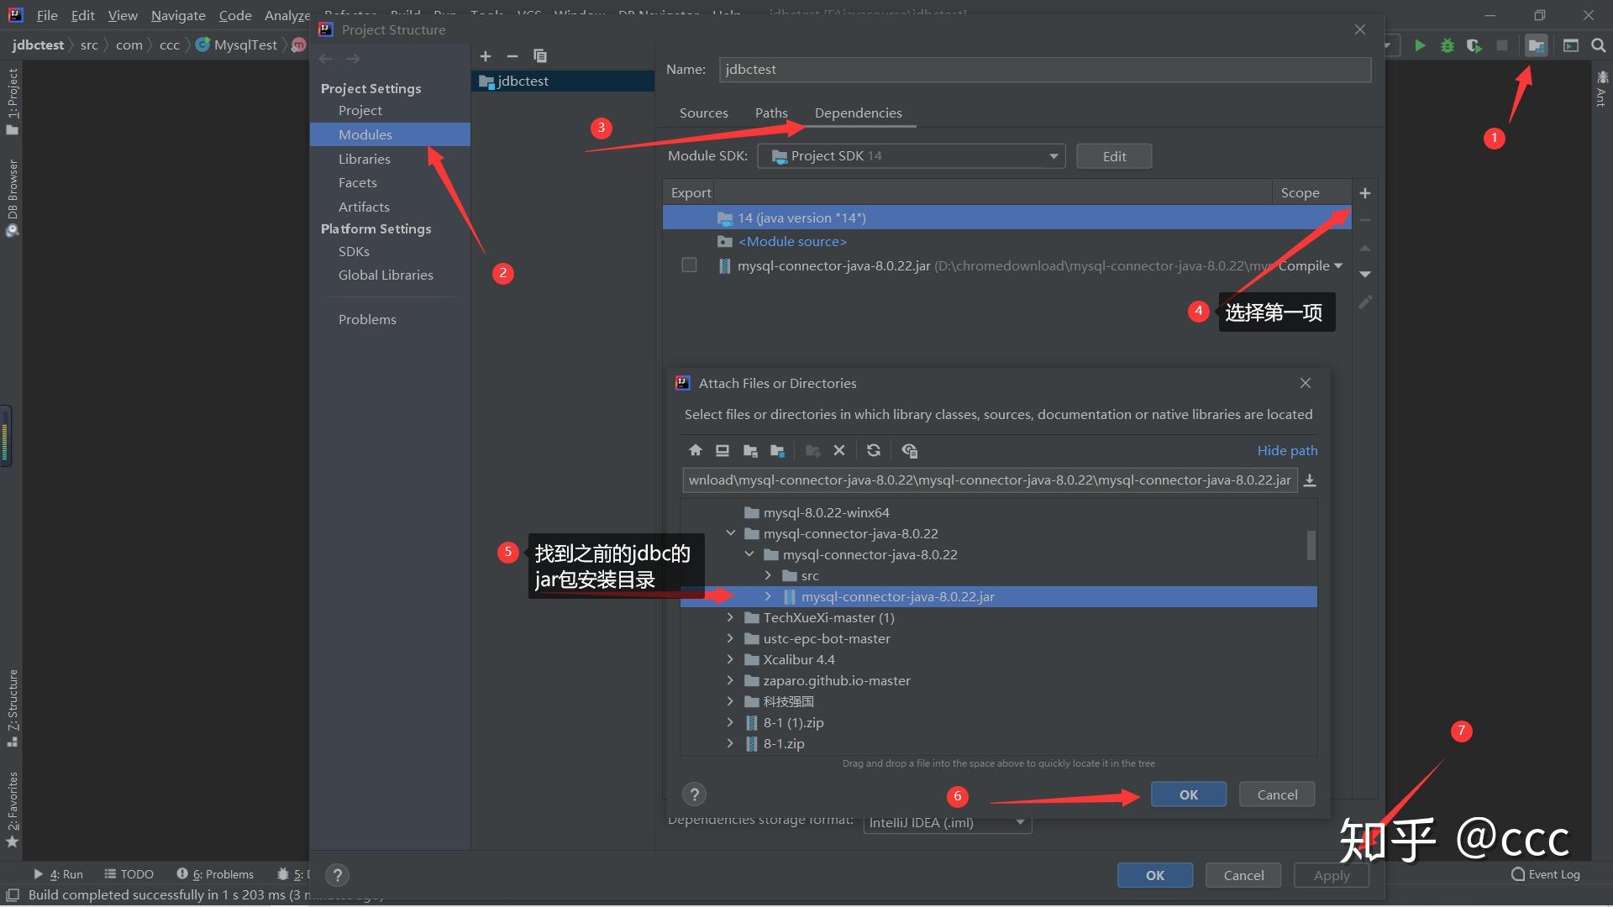Switch to the Sources tab
This screenshot has height=907, width=1613.
click(x=704, y=113)
